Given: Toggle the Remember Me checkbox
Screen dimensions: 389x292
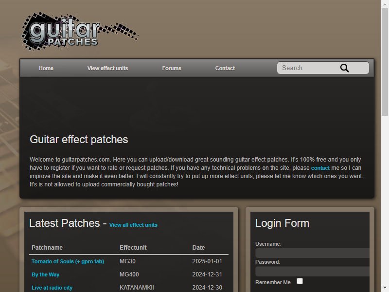Looking at the screenshot, I should pos(300,281).
